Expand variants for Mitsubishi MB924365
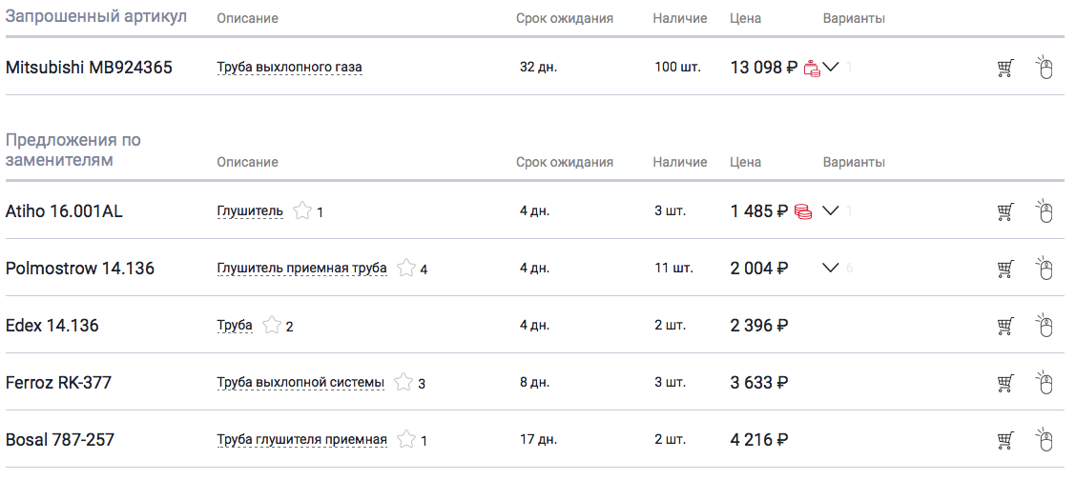Image resolution: width=1076 pixels, height=480 pixels. click(831, 68)
